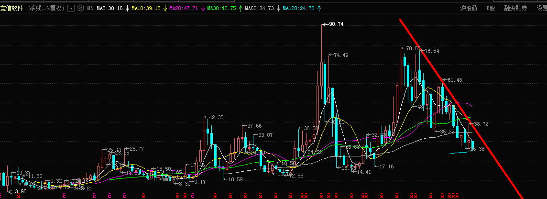This screenshot has height=199, width=547.
Task: Click the S event marker beneath the 3.90 label
Action: point(19,196)
